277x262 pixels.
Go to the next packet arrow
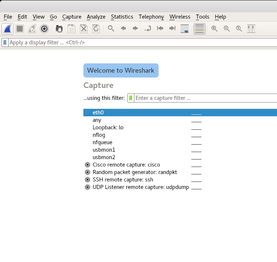[x=136, y=29]
